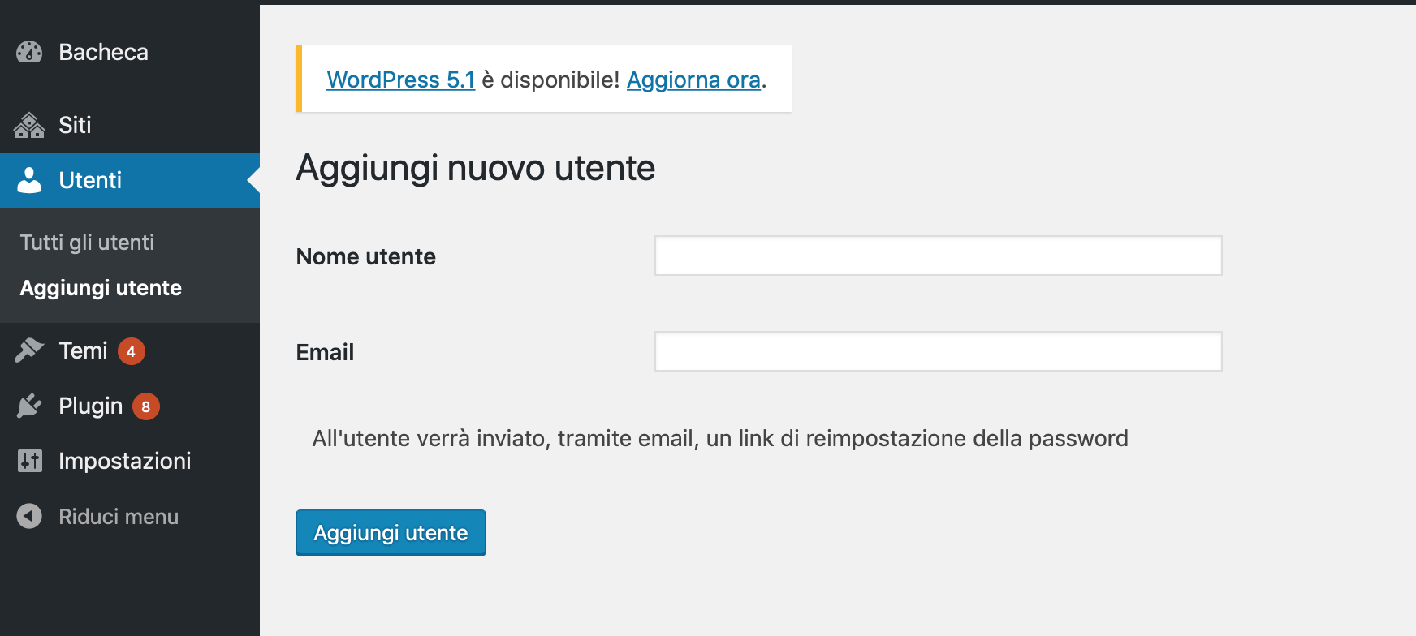Focus the Nome utente input field
The image size is (1416, 636).
(x=938, y=256)
